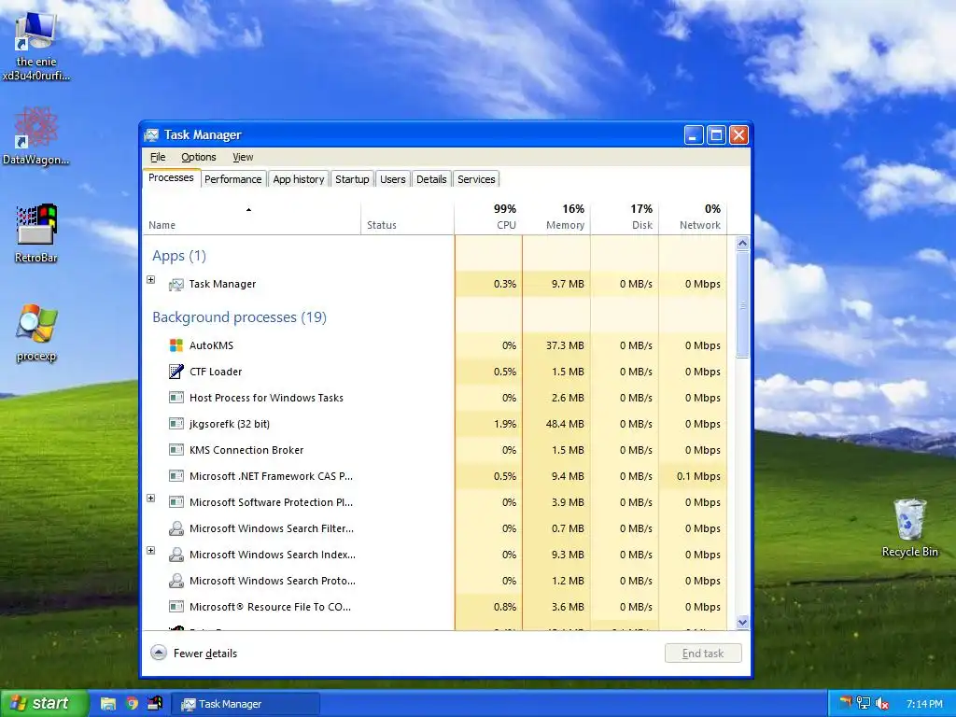Sort by the Memory column header
956x717 pixels.
[556, 217]
